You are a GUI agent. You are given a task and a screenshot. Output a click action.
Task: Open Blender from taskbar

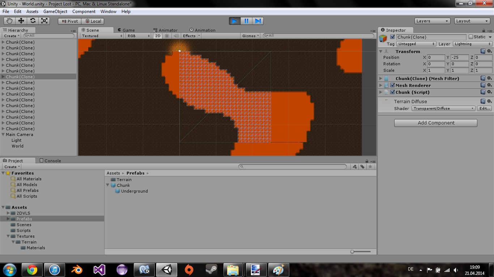(77, 269)
